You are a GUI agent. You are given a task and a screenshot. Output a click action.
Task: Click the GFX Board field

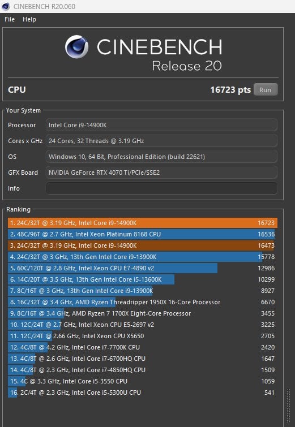162,172
